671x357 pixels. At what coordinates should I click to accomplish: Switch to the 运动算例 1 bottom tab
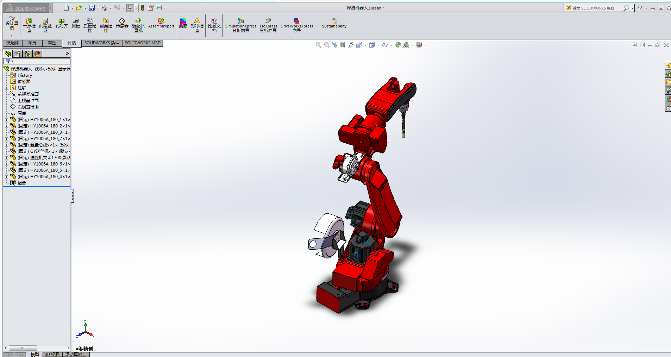tap(75, 355)
